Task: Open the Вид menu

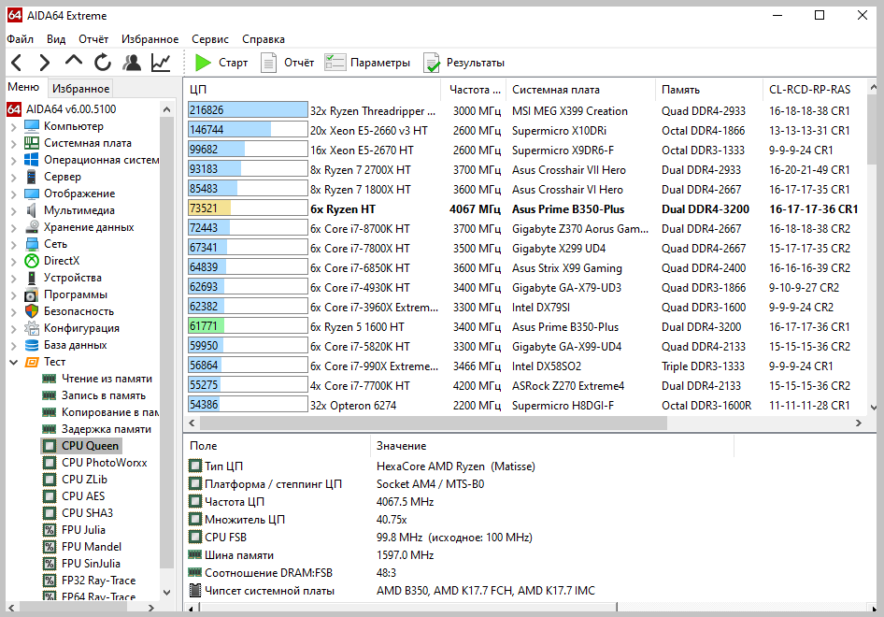Action: point(56,39)
